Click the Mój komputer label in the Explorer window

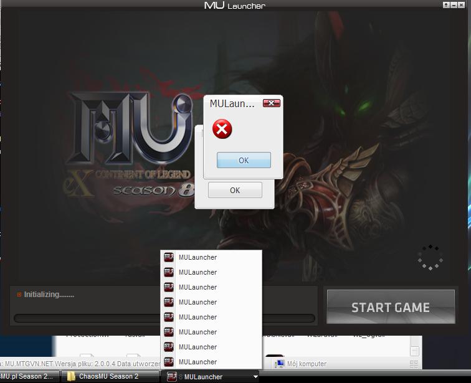pyautogui.click(x=307, y=364)
